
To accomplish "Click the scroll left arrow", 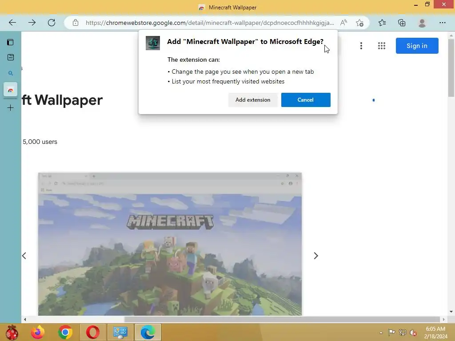I will tap(25, 320).
